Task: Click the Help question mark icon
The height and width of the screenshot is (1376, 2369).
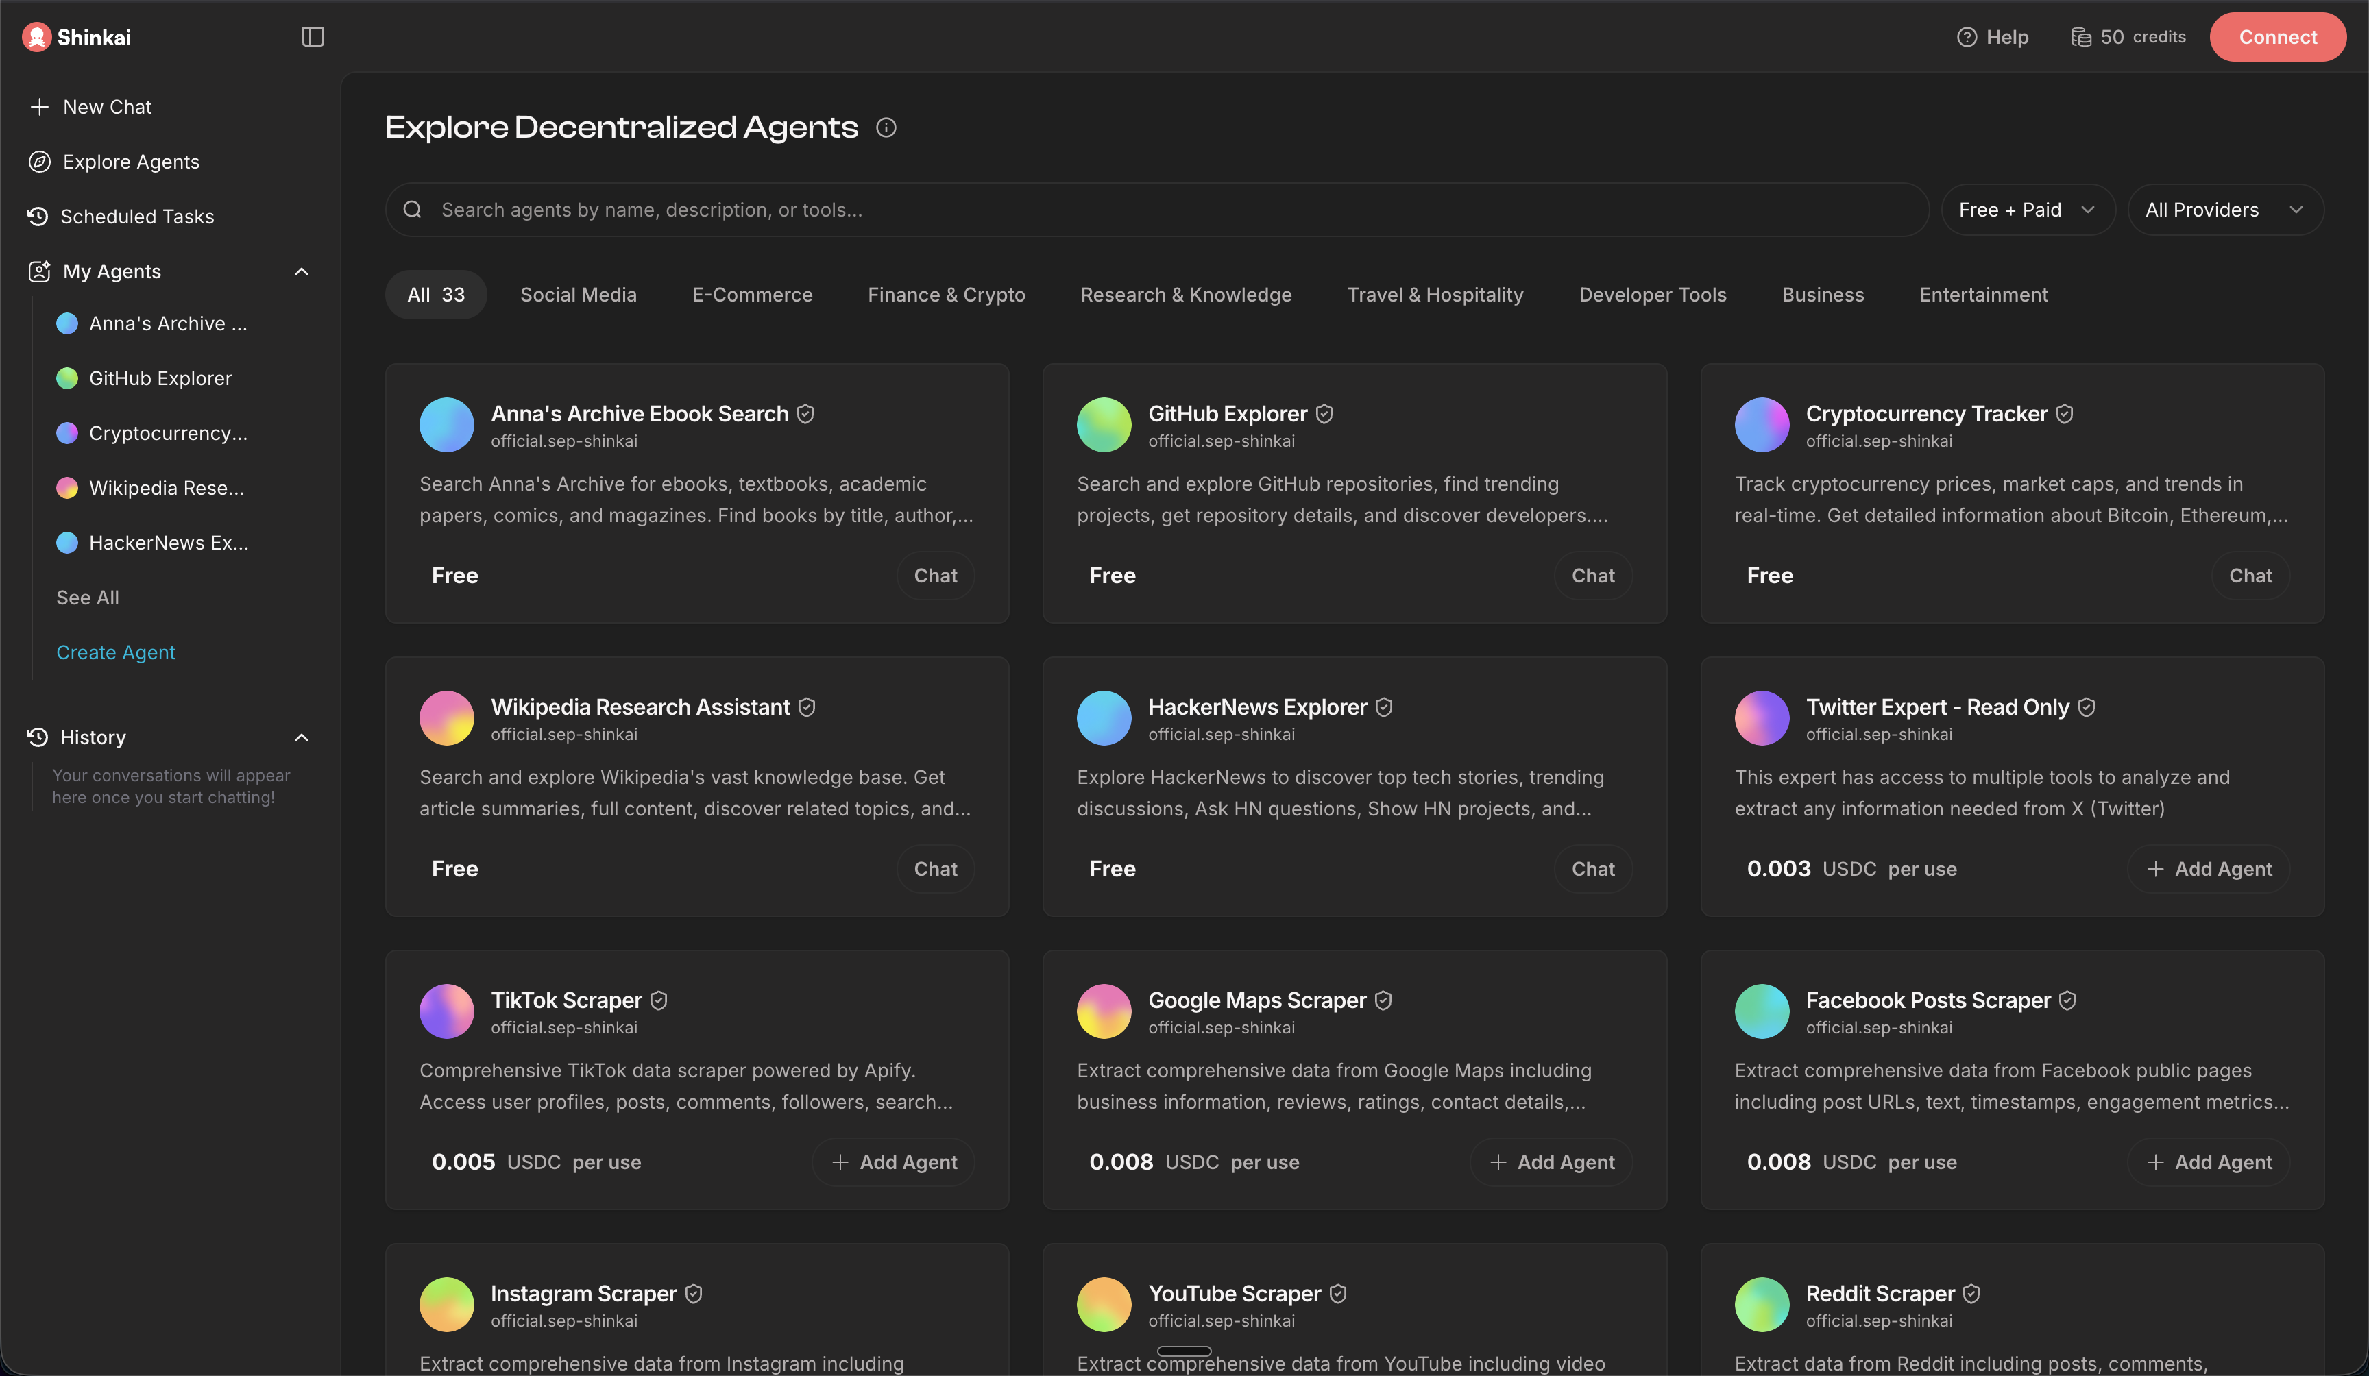Action: coord(1967,36)
